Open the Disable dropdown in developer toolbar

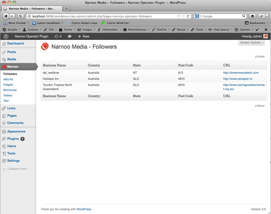[x=11, y=30]
